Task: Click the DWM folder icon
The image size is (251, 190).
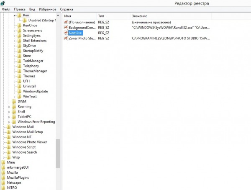Action: point(14,101)
